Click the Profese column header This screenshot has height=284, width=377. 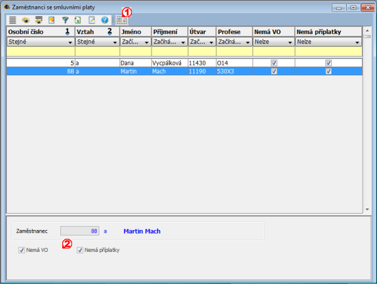tap(233, 31)
